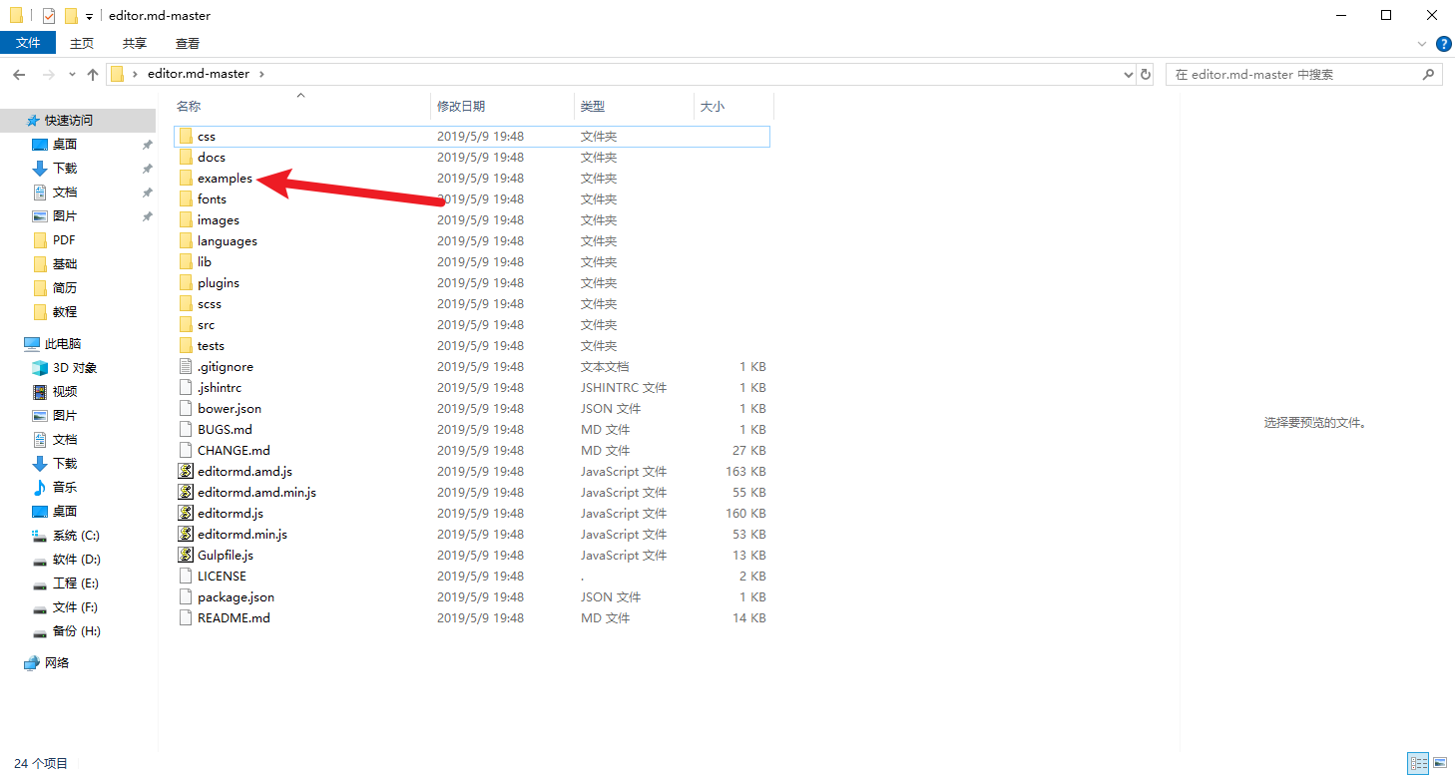The width and height of the screenshot is (1455, 776).
Task: Open the address bar history dropdown
Action: (x=1129, y=74)
